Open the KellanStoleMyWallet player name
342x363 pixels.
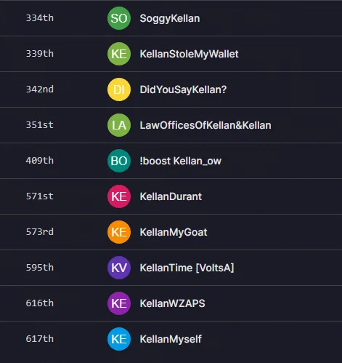[x=189, y=54]
